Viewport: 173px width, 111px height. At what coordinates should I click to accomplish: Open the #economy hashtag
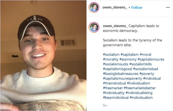point(128,59)
